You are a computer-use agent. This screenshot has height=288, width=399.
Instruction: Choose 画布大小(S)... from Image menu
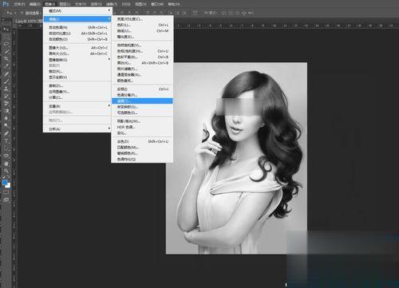[77, 53]
